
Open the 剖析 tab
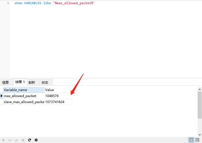pyautogui.click(x=32, y=82)
